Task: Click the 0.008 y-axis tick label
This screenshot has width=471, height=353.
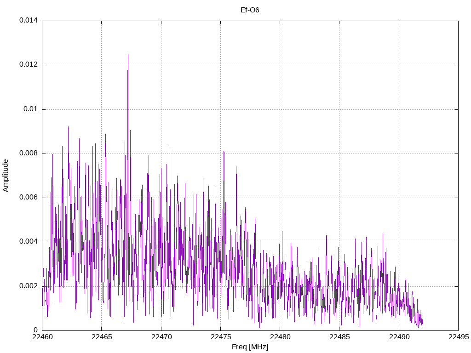Action: pos(29,153)
